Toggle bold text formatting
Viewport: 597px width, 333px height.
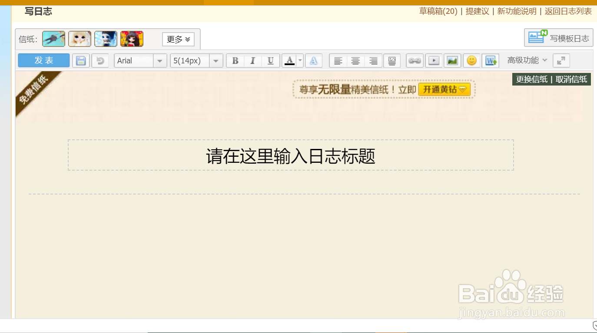click(235, 60)
